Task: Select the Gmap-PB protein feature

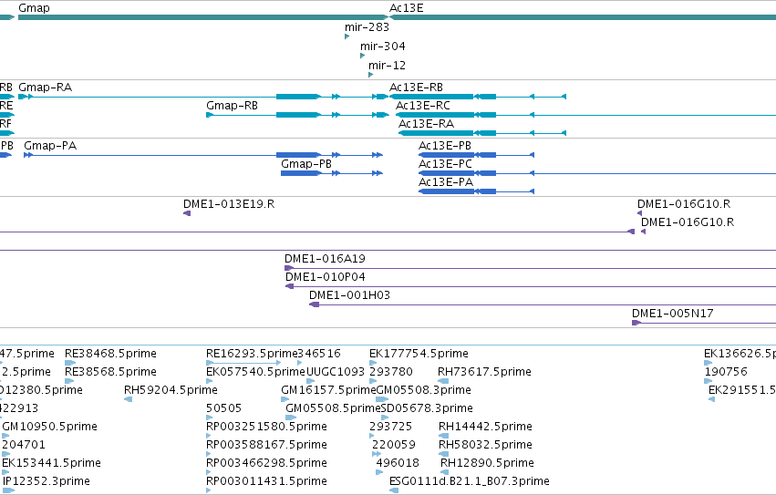Action: tap(332, 173)
